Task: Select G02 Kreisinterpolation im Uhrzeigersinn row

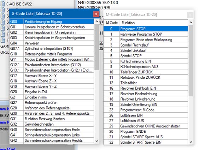Action: click(x=52, y=32)
